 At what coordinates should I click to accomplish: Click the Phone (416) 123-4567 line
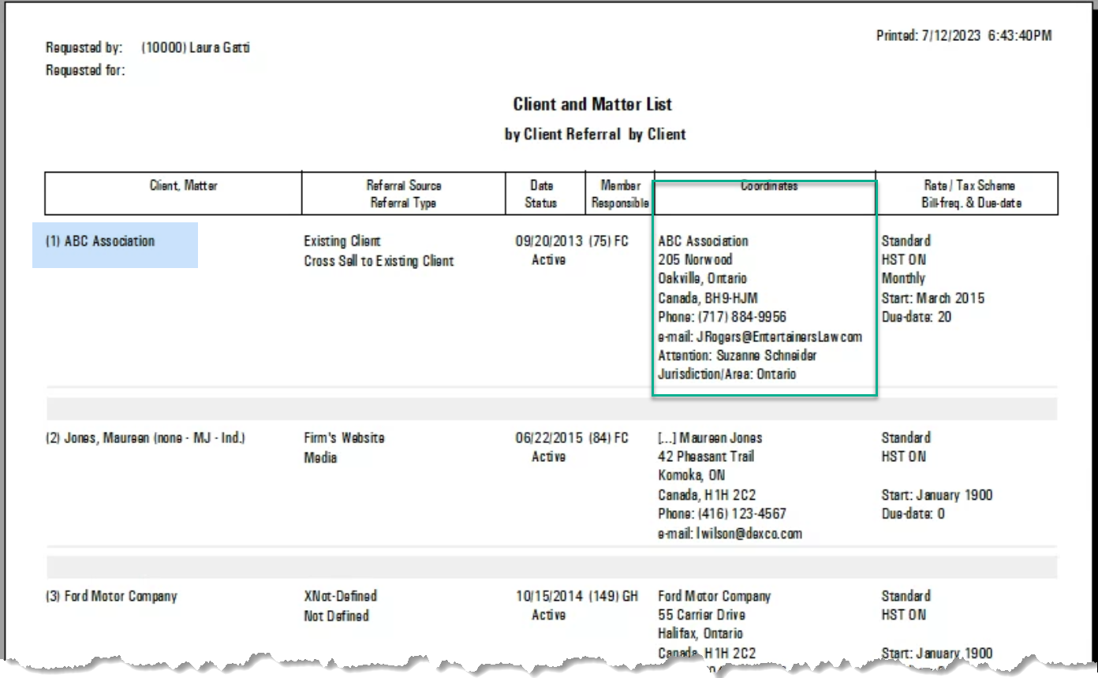point(722,514)
